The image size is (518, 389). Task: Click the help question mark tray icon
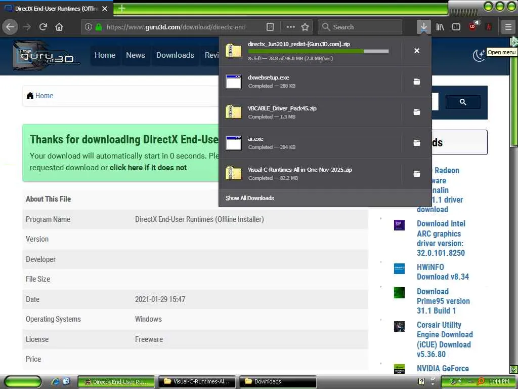421,382
